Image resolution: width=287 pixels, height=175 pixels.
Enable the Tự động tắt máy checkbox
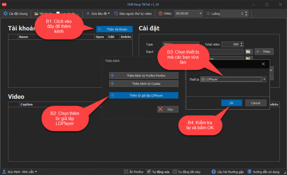[175, 172]
